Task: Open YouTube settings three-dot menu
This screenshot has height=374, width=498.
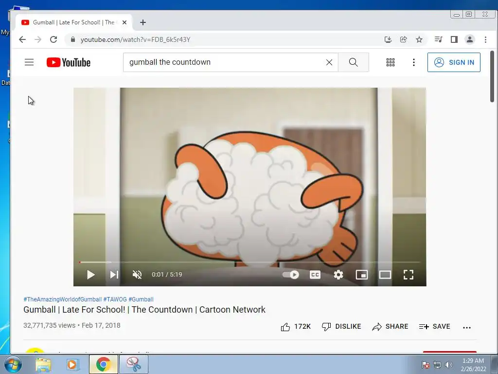Action: [x=413, y=62]
